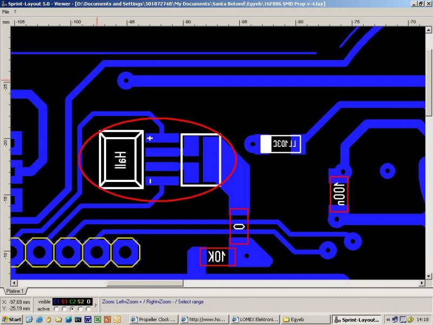Open the Windows Start menu
Image resolution: width=433 pixels, height=325 pixels.
click(x=11, y=320)
